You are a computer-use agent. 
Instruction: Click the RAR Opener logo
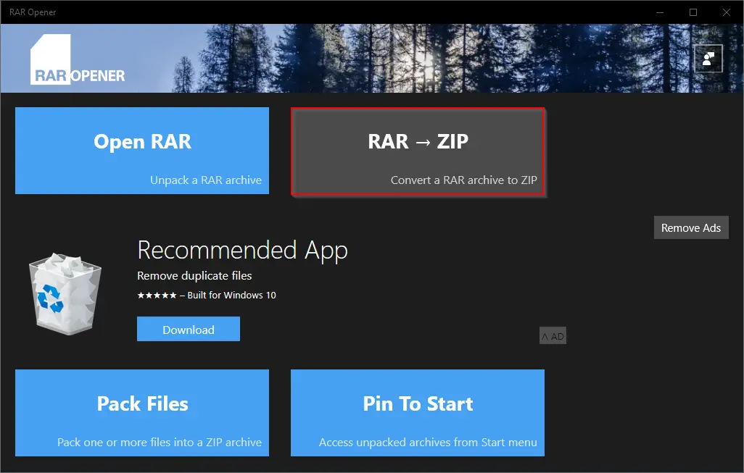pyautogui.click(x=78, y=59)
